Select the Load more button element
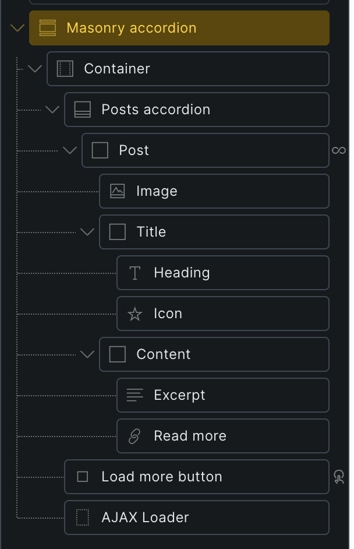 click(x=198, y=477)
